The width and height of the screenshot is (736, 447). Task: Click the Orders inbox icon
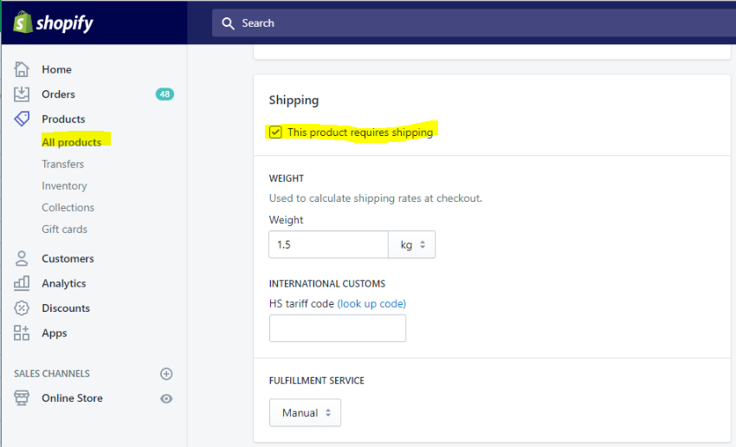(x=22, y=94)
